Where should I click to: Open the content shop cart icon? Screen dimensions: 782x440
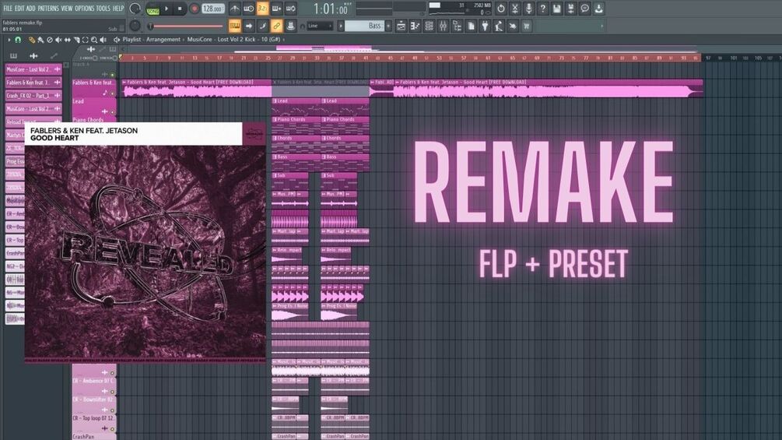527,26
